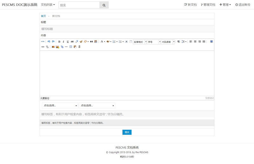Toggle editor fullscreen mode
Viewport: 254px width, 164px height.
pos(211,42)
